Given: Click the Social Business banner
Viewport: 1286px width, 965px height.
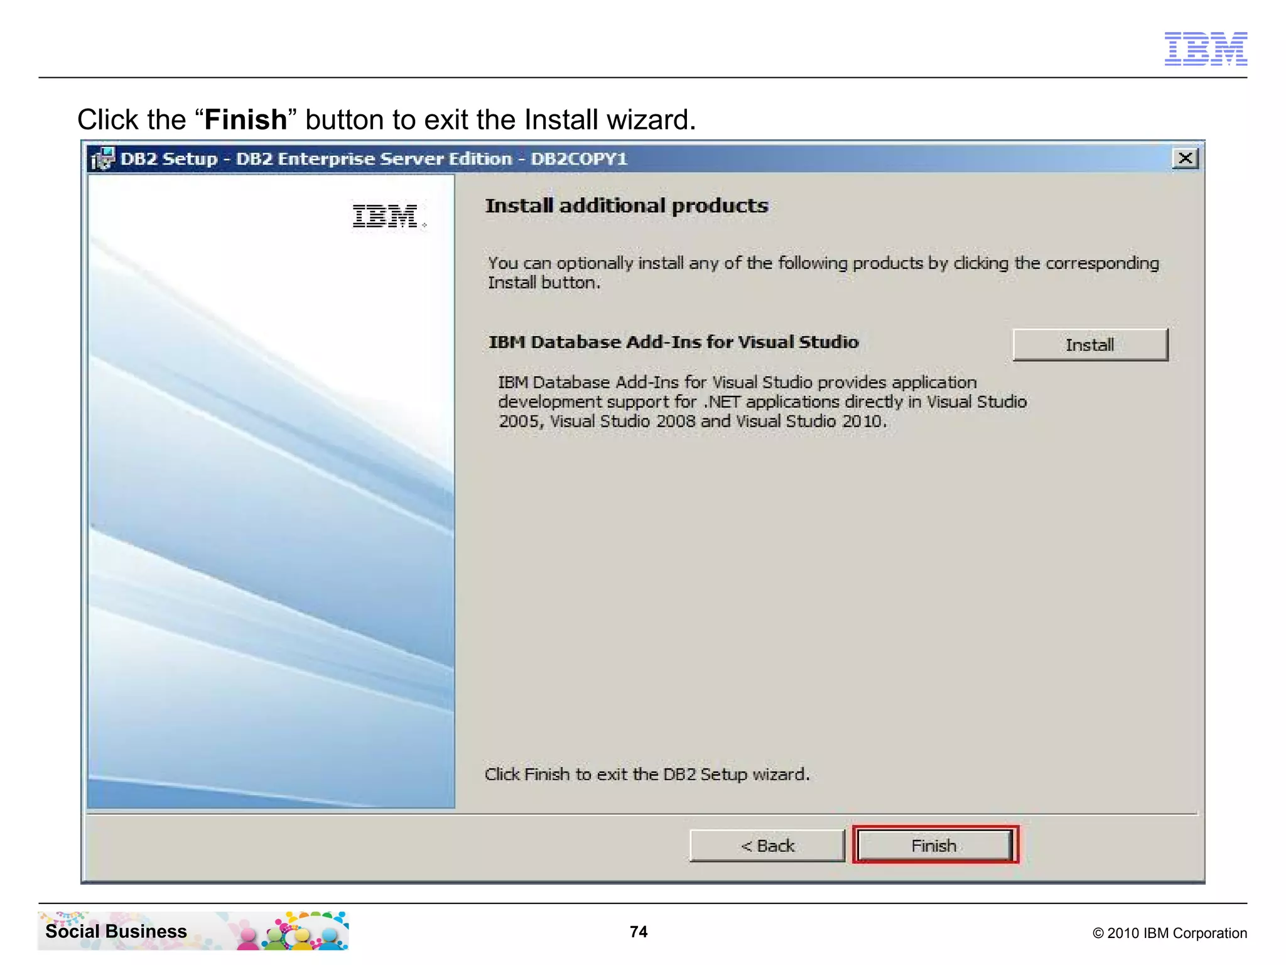Looking at the screenshot, I should pos(193,930).
